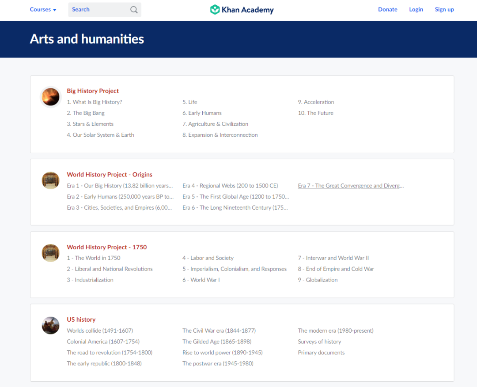
Task: Click the Khan Academy logo
Action: (x=242, y=10)
